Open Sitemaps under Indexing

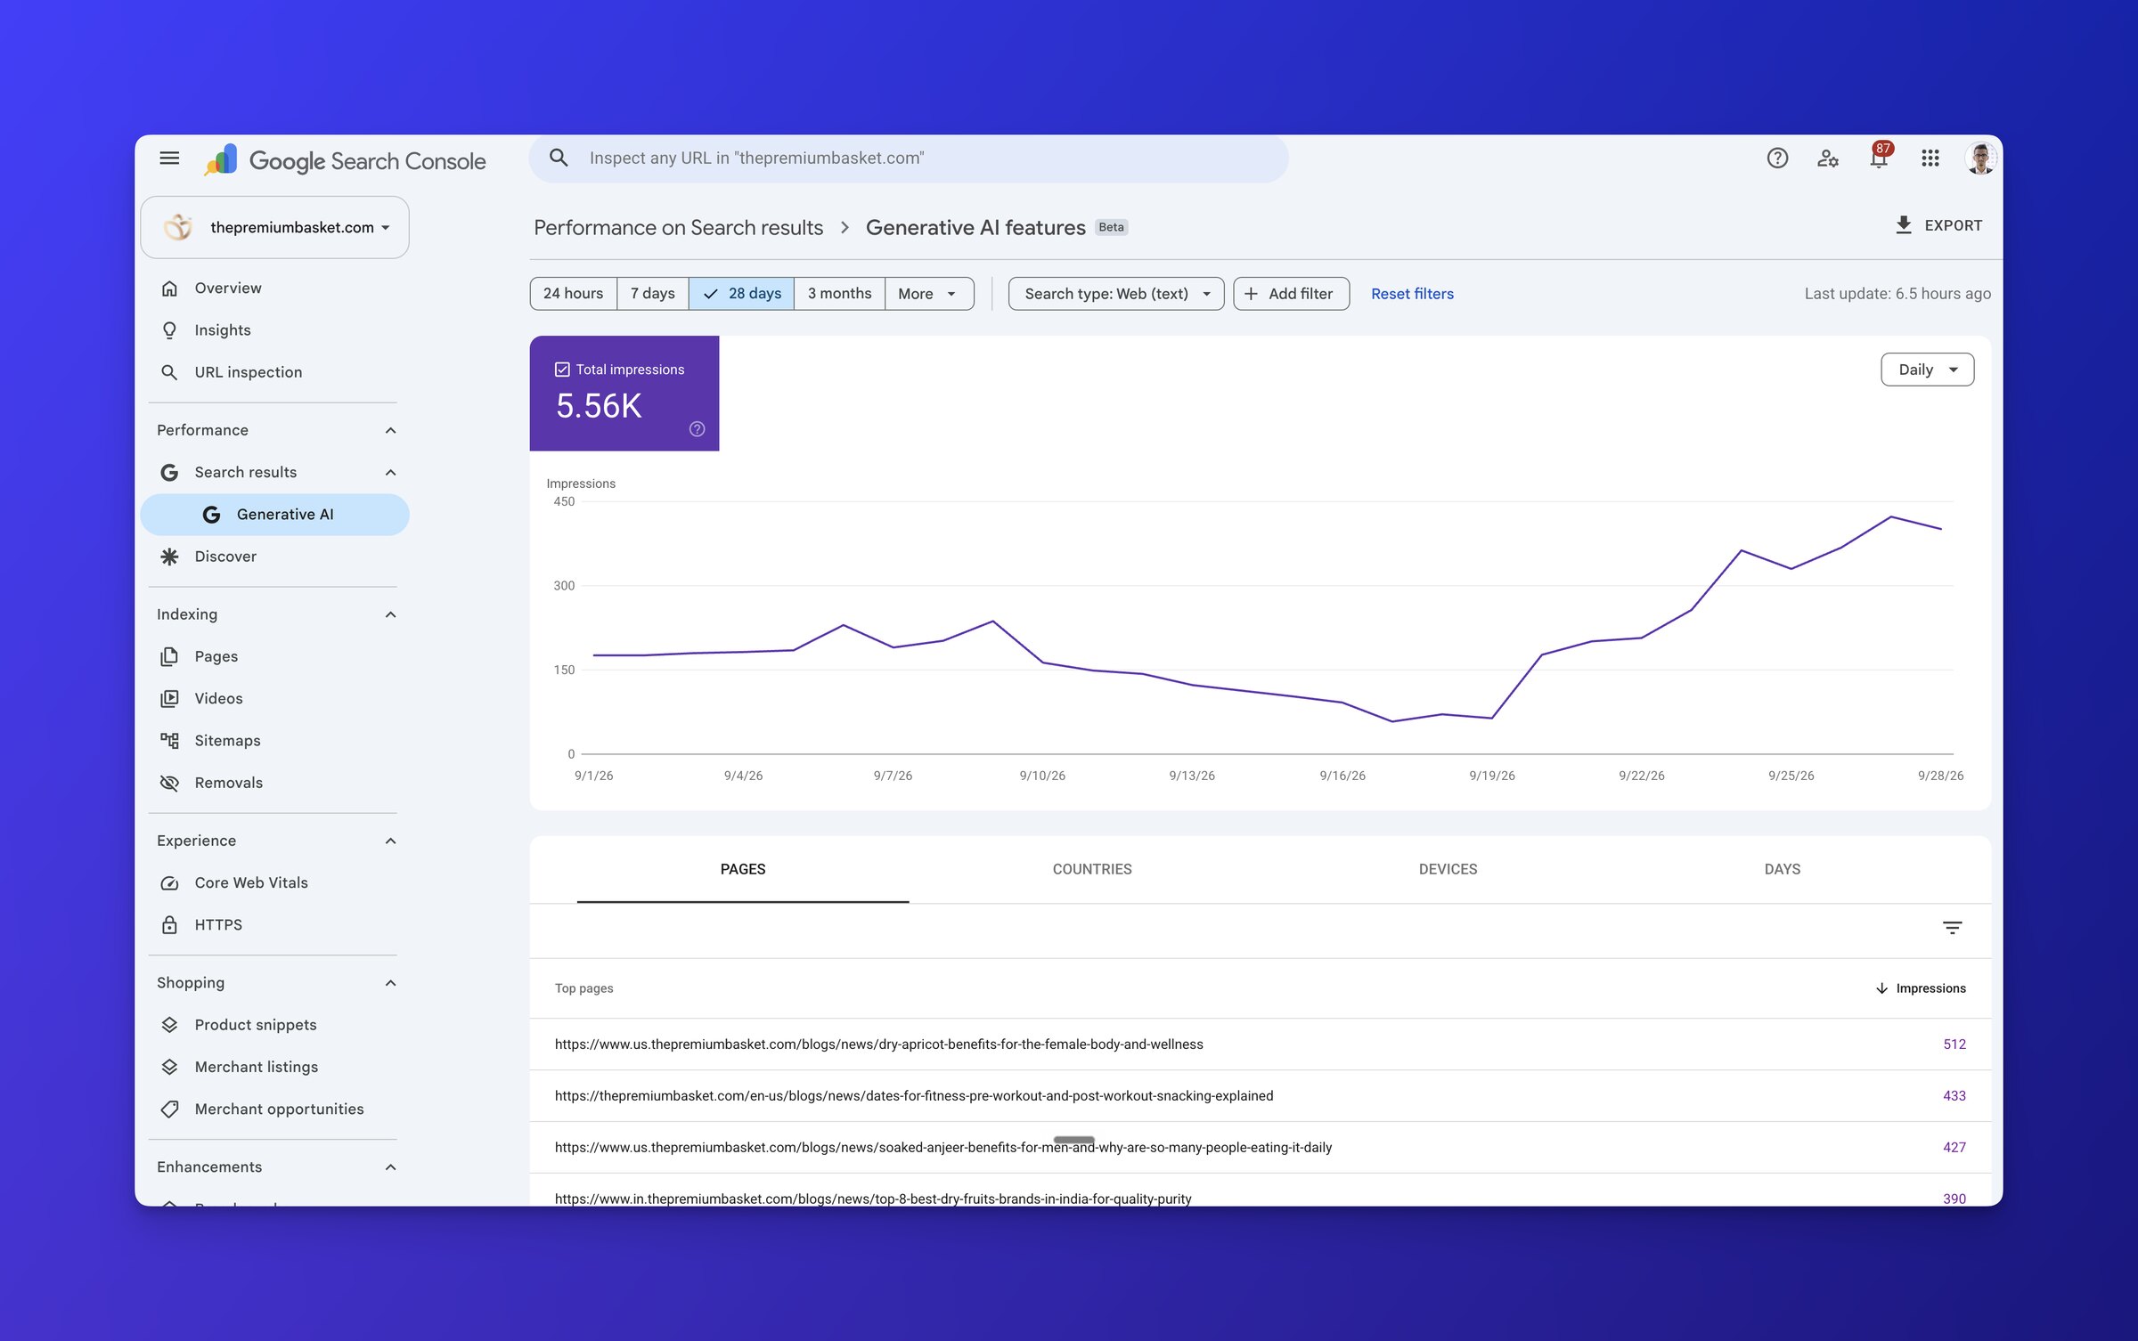tap(274, 741)
